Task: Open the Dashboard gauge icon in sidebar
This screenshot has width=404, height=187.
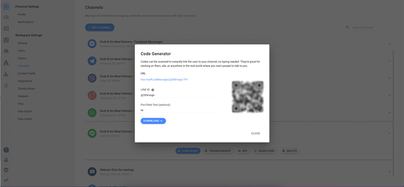Action: coord(6,17)
